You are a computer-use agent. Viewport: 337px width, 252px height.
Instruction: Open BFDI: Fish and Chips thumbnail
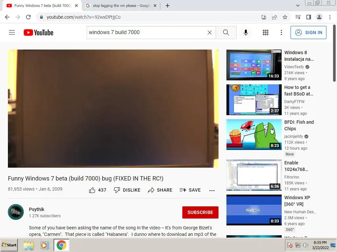[254, 134]
